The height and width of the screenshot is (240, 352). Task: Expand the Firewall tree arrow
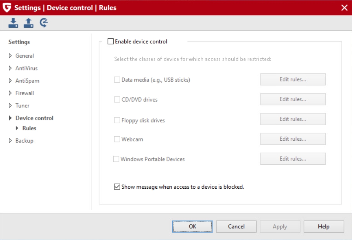click(10, 93)
